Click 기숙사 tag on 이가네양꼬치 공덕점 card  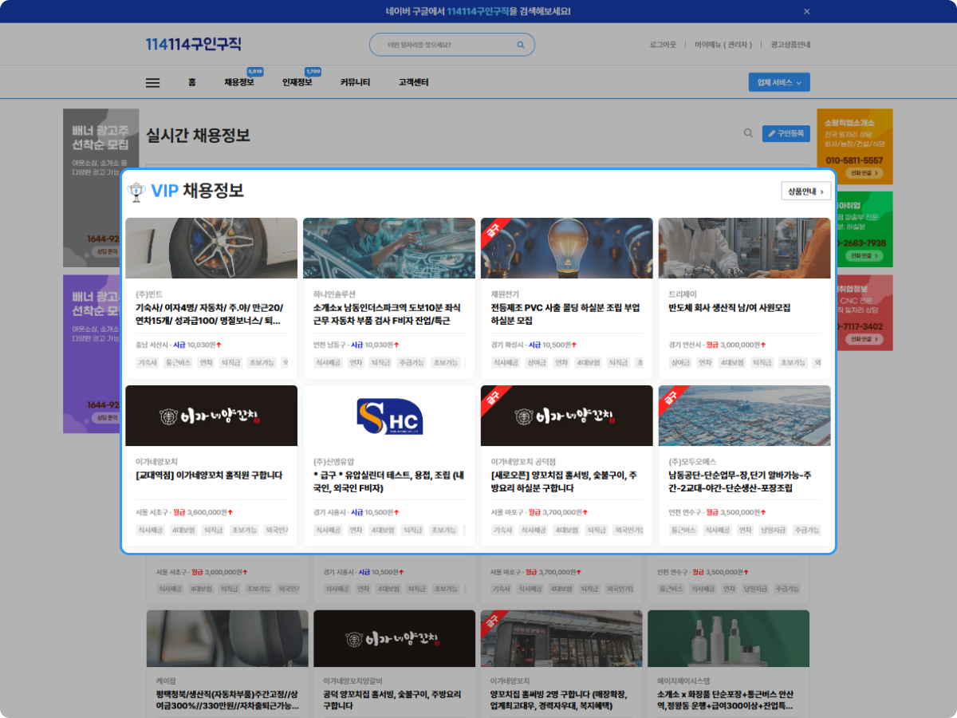tap(502, 530)
